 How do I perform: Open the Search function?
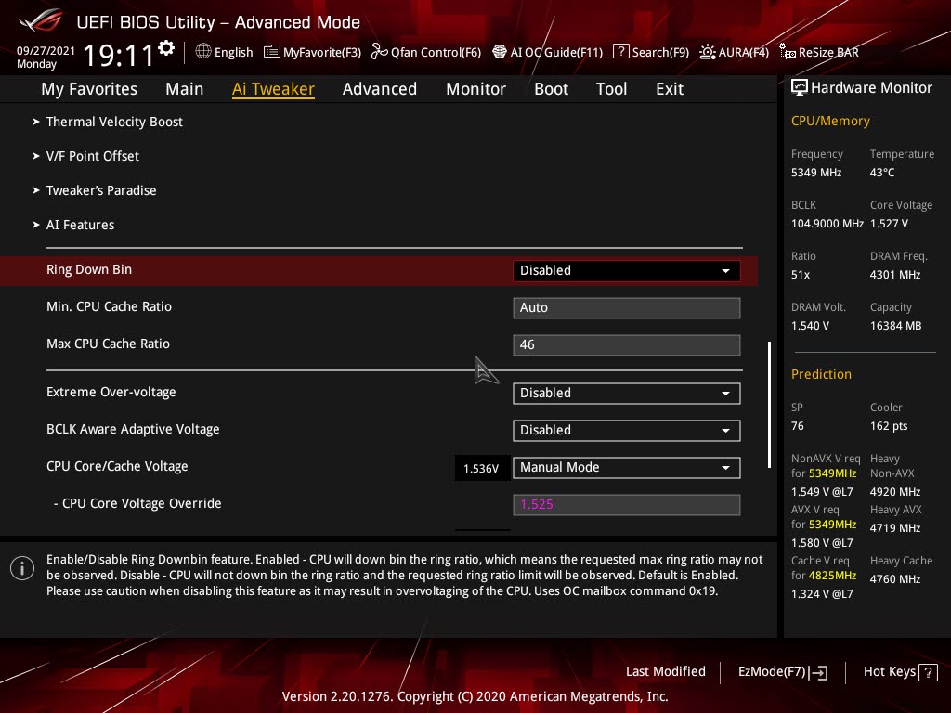[650, 52]
